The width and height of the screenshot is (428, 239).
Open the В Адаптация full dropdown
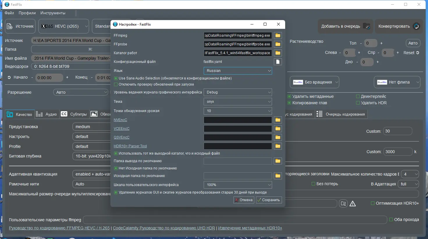pyautogui.click(x=408, y=184)
